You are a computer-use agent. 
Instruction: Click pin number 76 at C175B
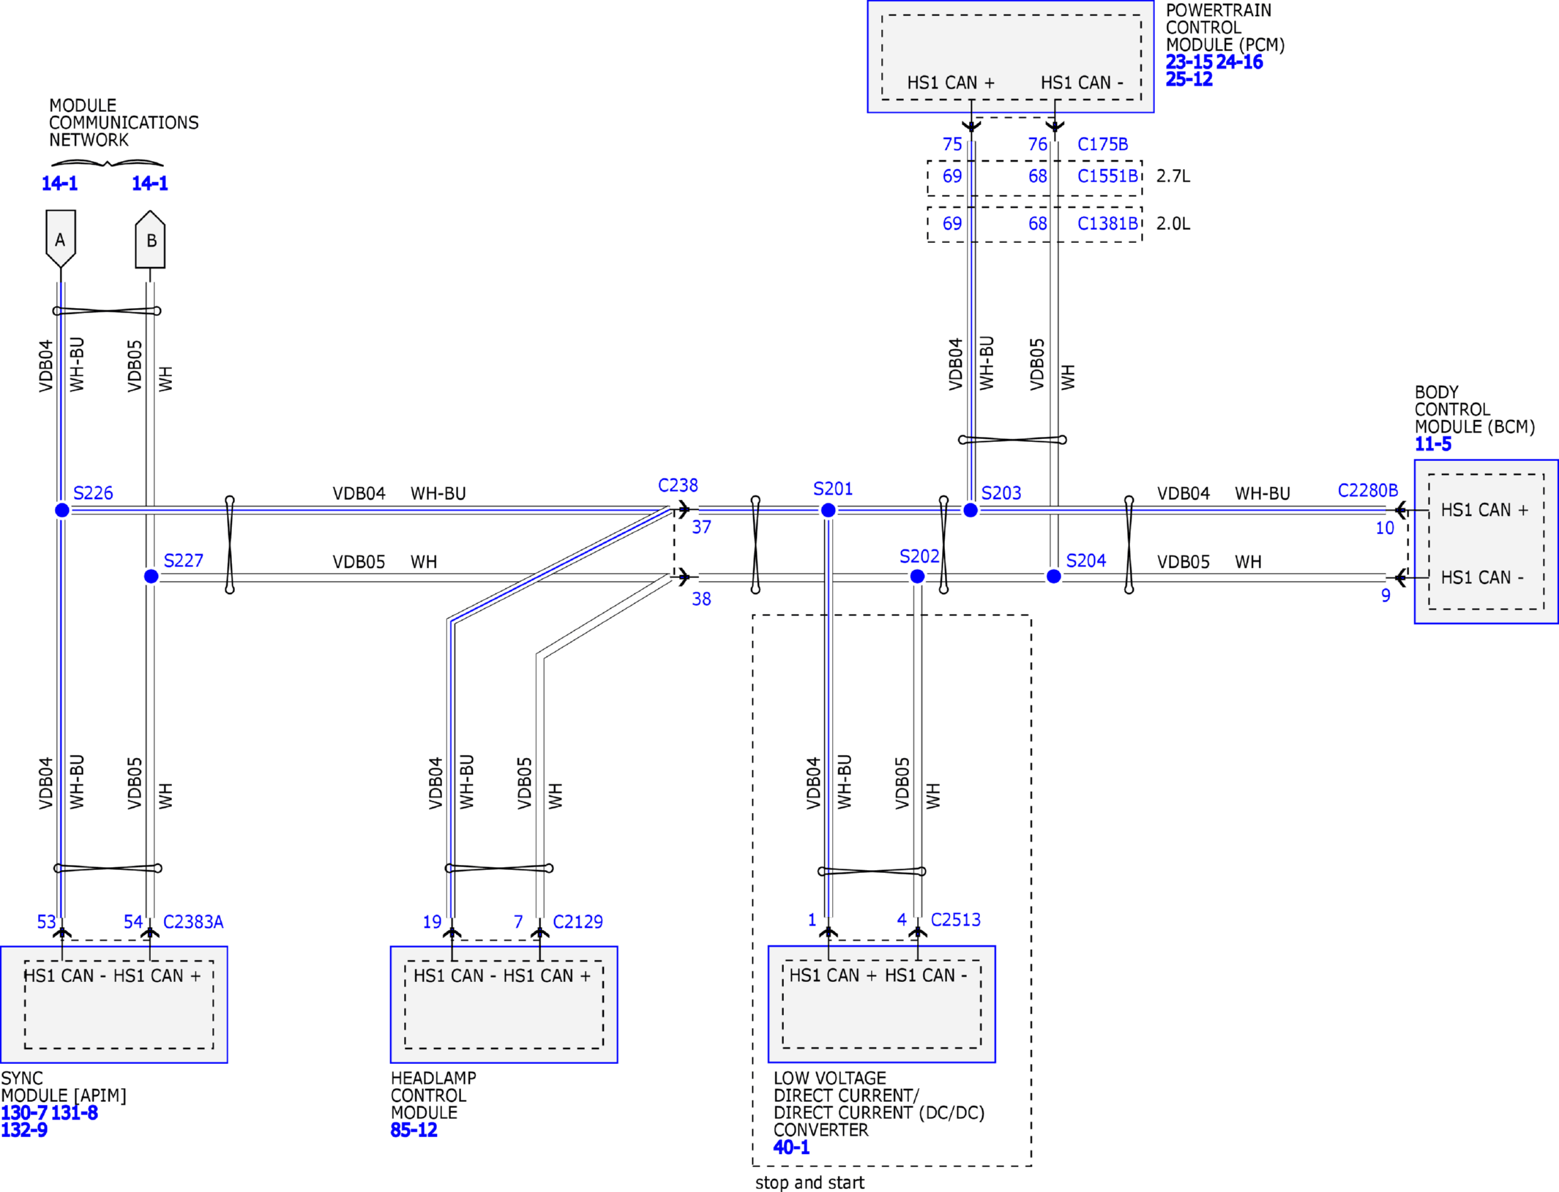tap(1038, 145)
